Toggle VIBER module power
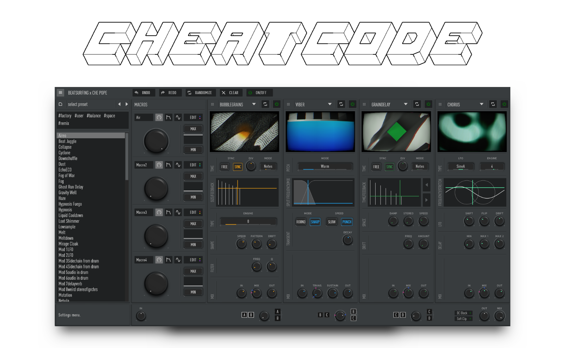 352,104
